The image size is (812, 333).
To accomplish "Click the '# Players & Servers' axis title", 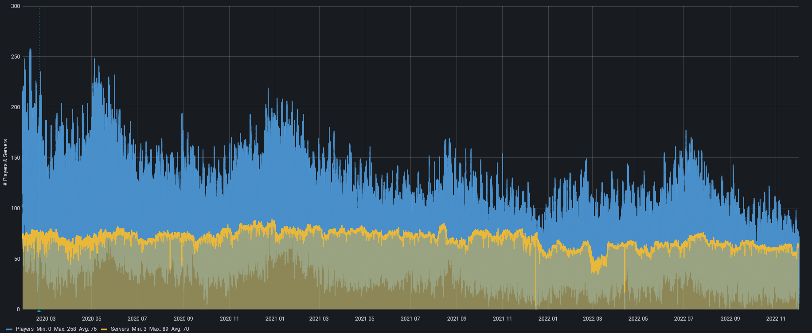I will pyautogui.click(x=5, y=162).
